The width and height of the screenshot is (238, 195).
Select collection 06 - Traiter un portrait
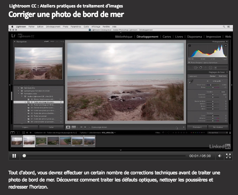point(39,116)
